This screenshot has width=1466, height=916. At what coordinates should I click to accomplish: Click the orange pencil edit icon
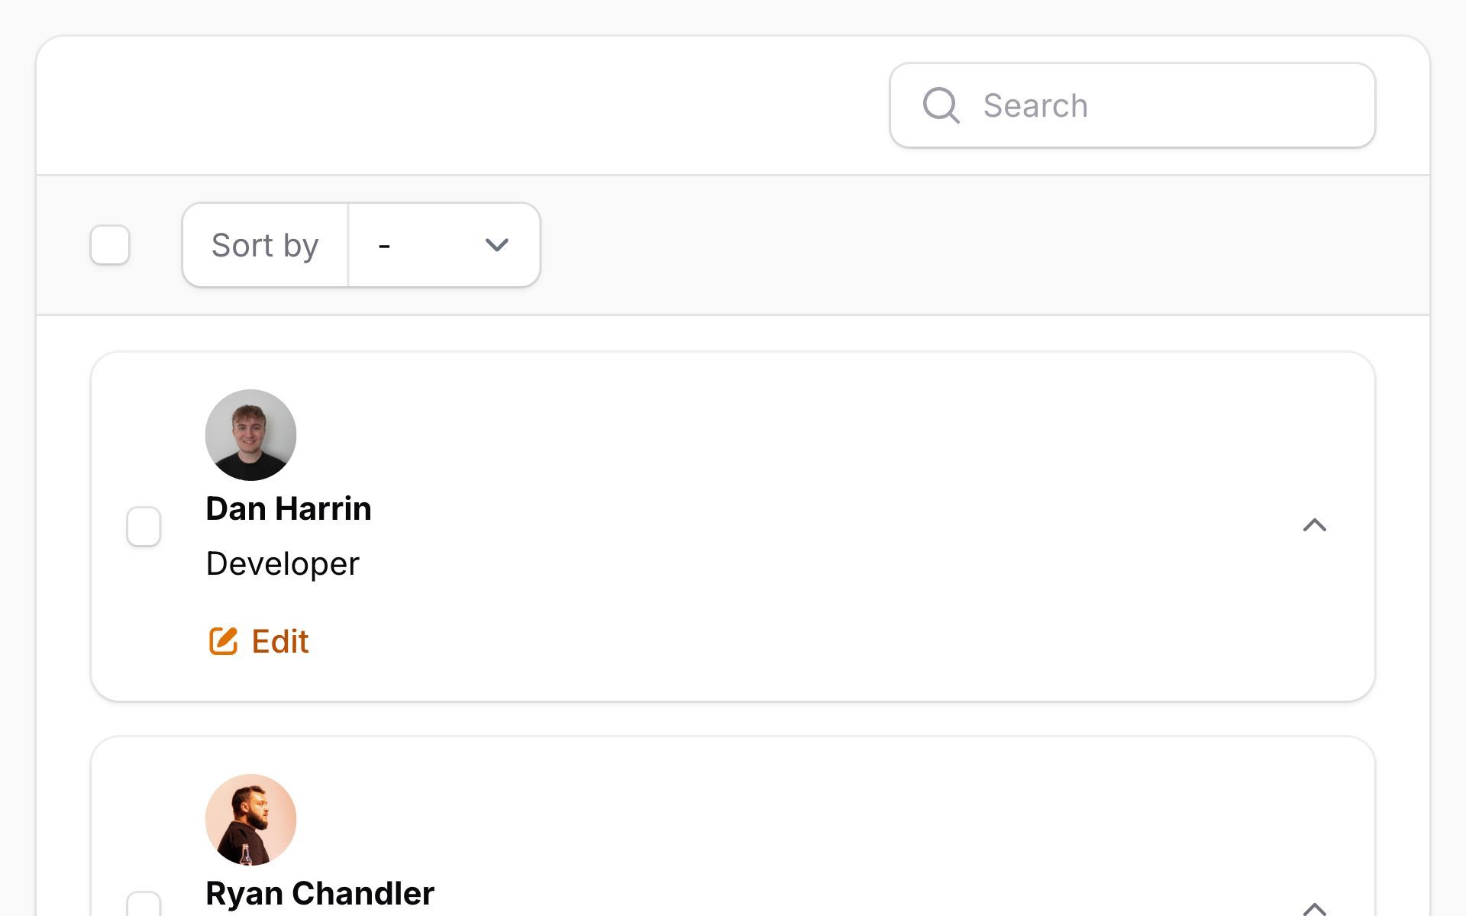(223, 641)
